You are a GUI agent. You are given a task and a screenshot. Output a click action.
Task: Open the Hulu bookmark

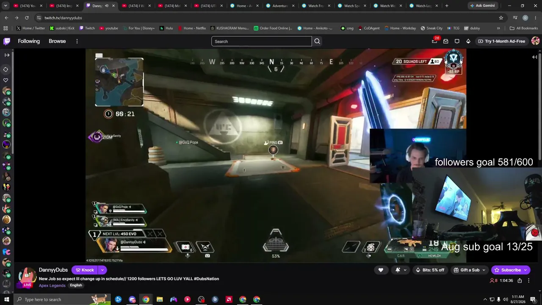[166, 28]
